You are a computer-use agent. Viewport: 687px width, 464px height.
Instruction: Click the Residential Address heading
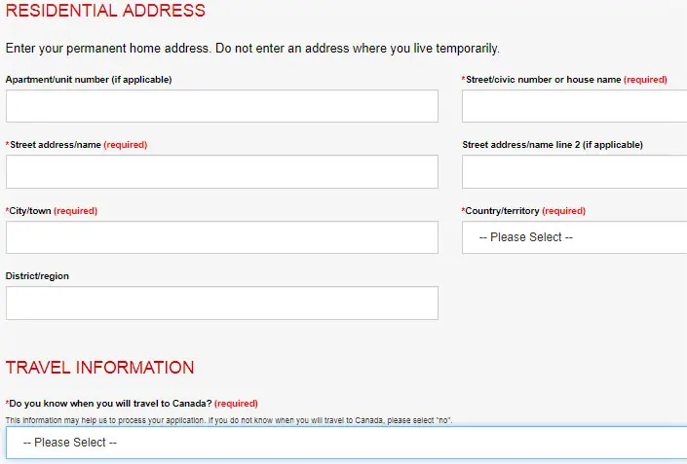[x=105, y=12]
